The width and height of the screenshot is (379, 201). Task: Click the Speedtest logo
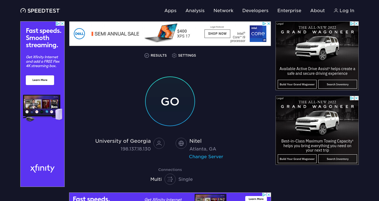point(40,10)
